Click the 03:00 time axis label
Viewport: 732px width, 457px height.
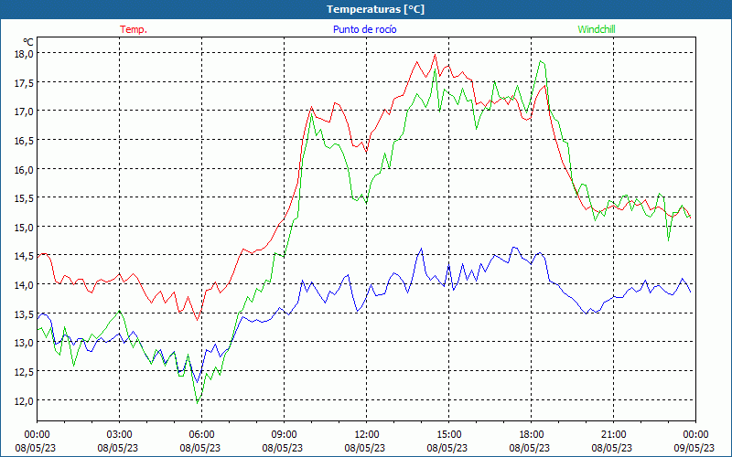[x=120, y=435]
